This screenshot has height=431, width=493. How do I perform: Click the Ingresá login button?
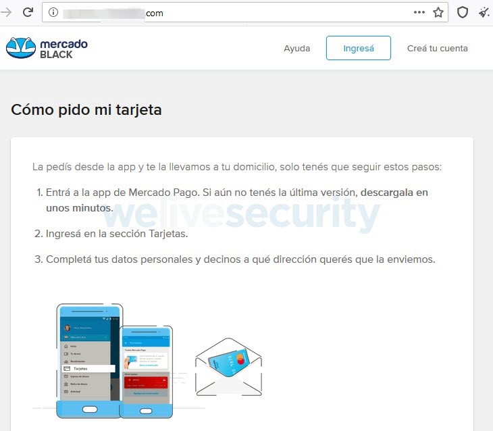[x=359, y=48]
